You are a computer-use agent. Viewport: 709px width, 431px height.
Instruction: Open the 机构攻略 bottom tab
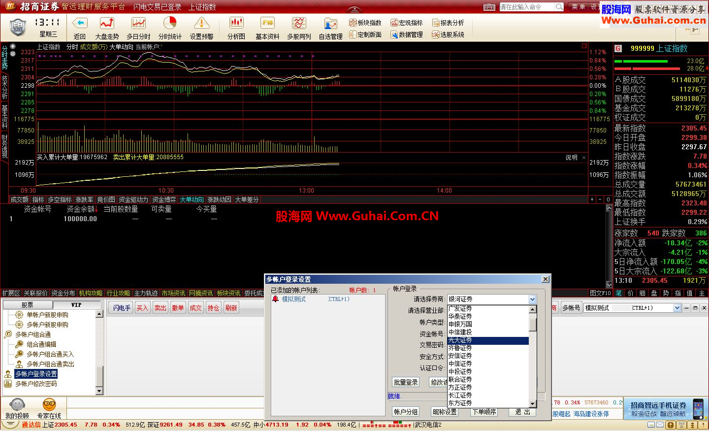tap(91, 293)
